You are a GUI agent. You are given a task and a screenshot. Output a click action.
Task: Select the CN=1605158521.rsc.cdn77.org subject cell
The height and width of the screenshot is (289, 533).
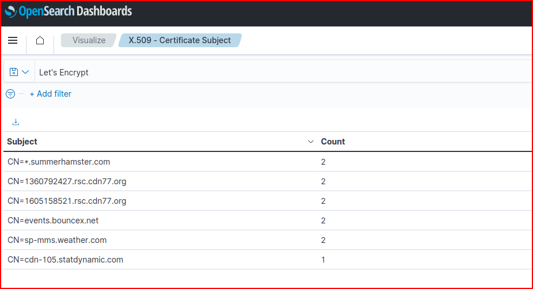pos(67,201)
